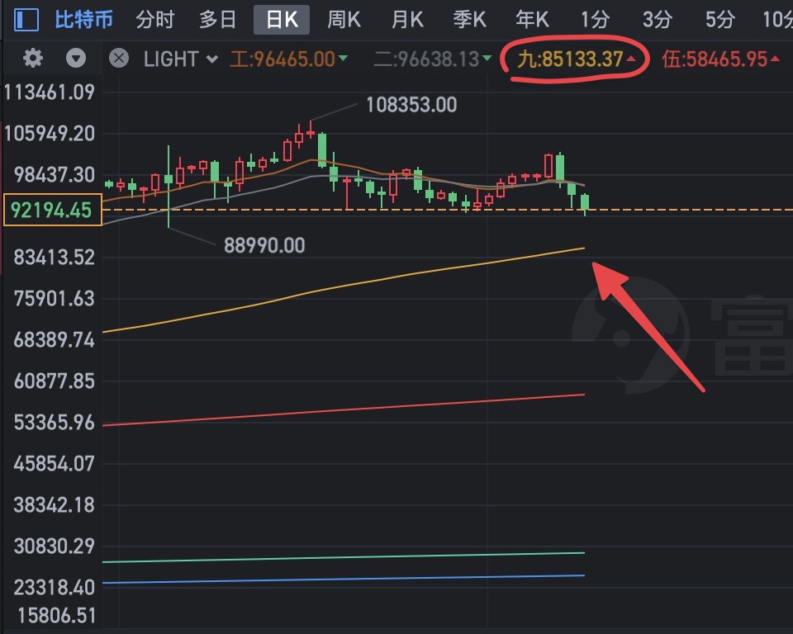Toggle the left sidebar panel icon
Image resolution: width=793 pixels, height=634 pixels.
coord(26,20)
